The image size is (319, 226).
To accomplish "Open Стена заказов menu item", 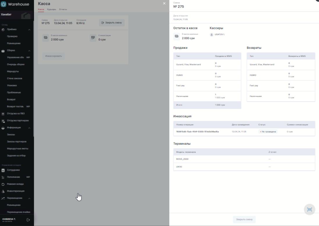I will (x=15, y=78).
